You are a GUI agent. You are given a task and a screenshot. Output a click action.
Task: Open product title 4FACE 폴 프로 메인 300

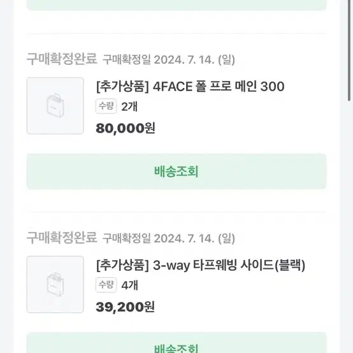click(190, 87)
